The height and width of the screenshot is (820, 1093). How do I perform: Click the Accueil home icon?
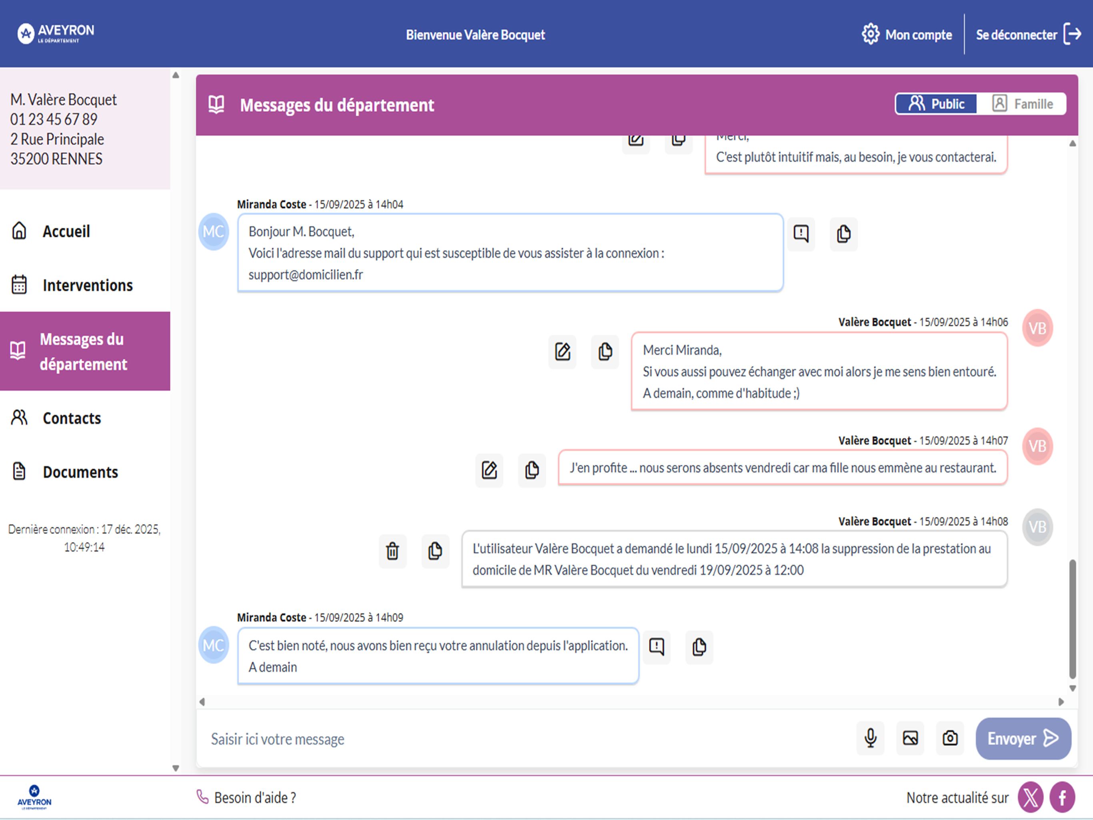tap(19, 231)
